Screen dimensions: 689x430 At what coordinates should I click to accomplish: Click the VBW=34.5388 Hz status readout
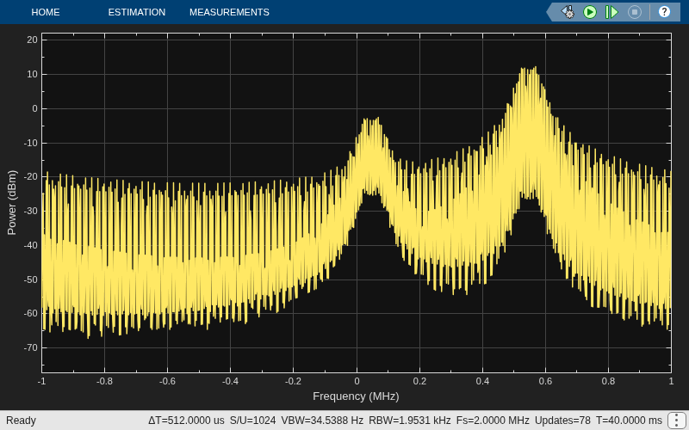pos(322,421)
